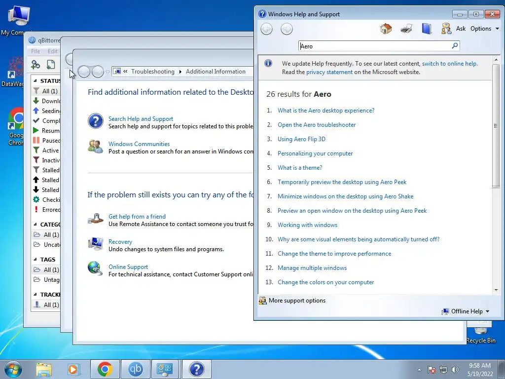The image size is (505, 379).
Task: Collapse the CATEGORIES section in qBittorrent
Action: tap(35, 225)
